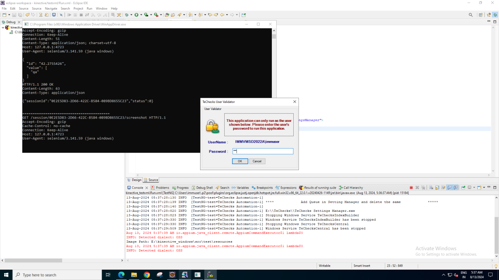Click red Terminate button in Console toolbar

(x=411, y=188)
